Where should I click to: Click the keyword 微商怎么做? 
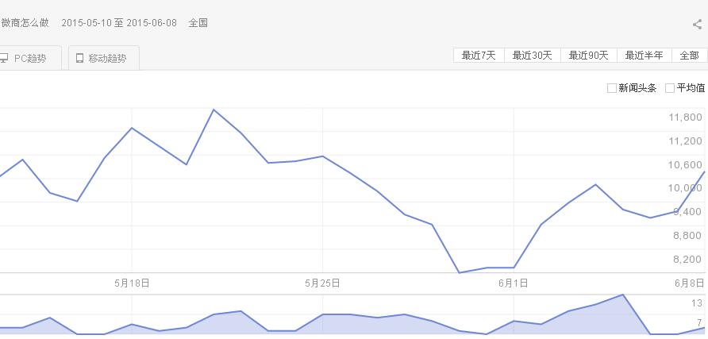pos(25,23)
